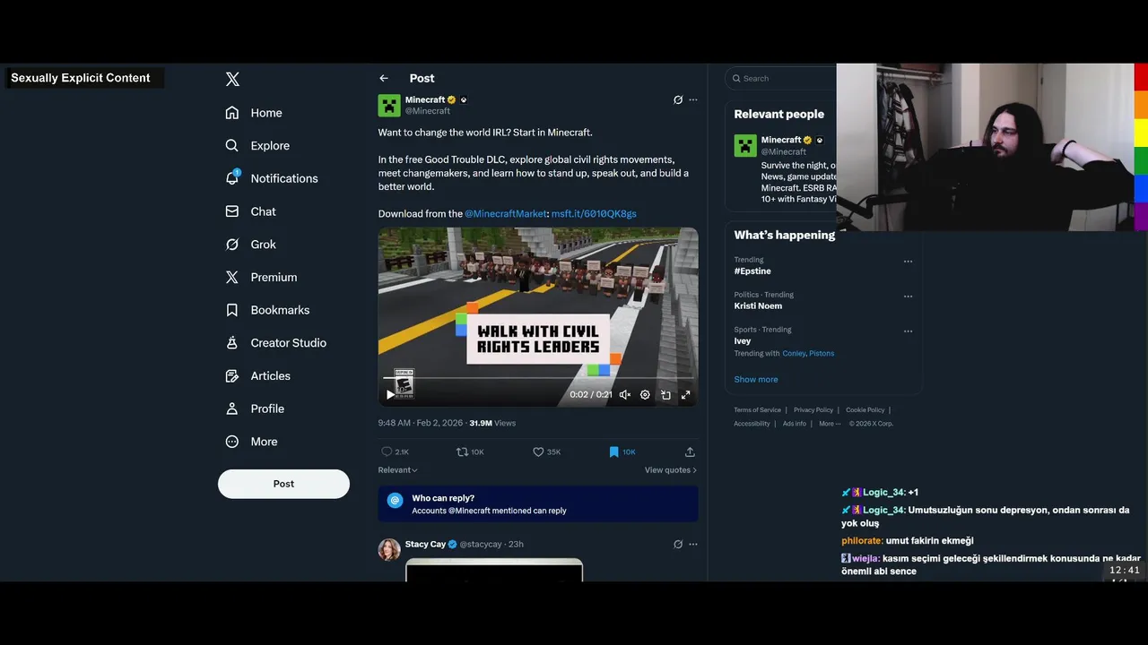
Task: Click the Search input field
Action: [780, 79]
